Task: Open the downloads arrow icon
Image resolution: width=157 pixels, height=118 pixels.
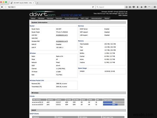Action: [138, 7]
